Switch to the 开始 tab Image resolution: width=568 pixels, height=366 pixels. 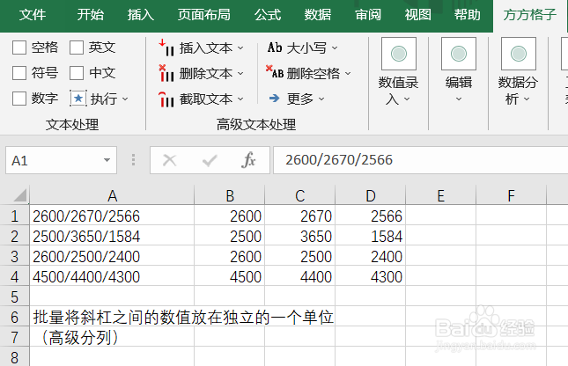tap(90, 15)
